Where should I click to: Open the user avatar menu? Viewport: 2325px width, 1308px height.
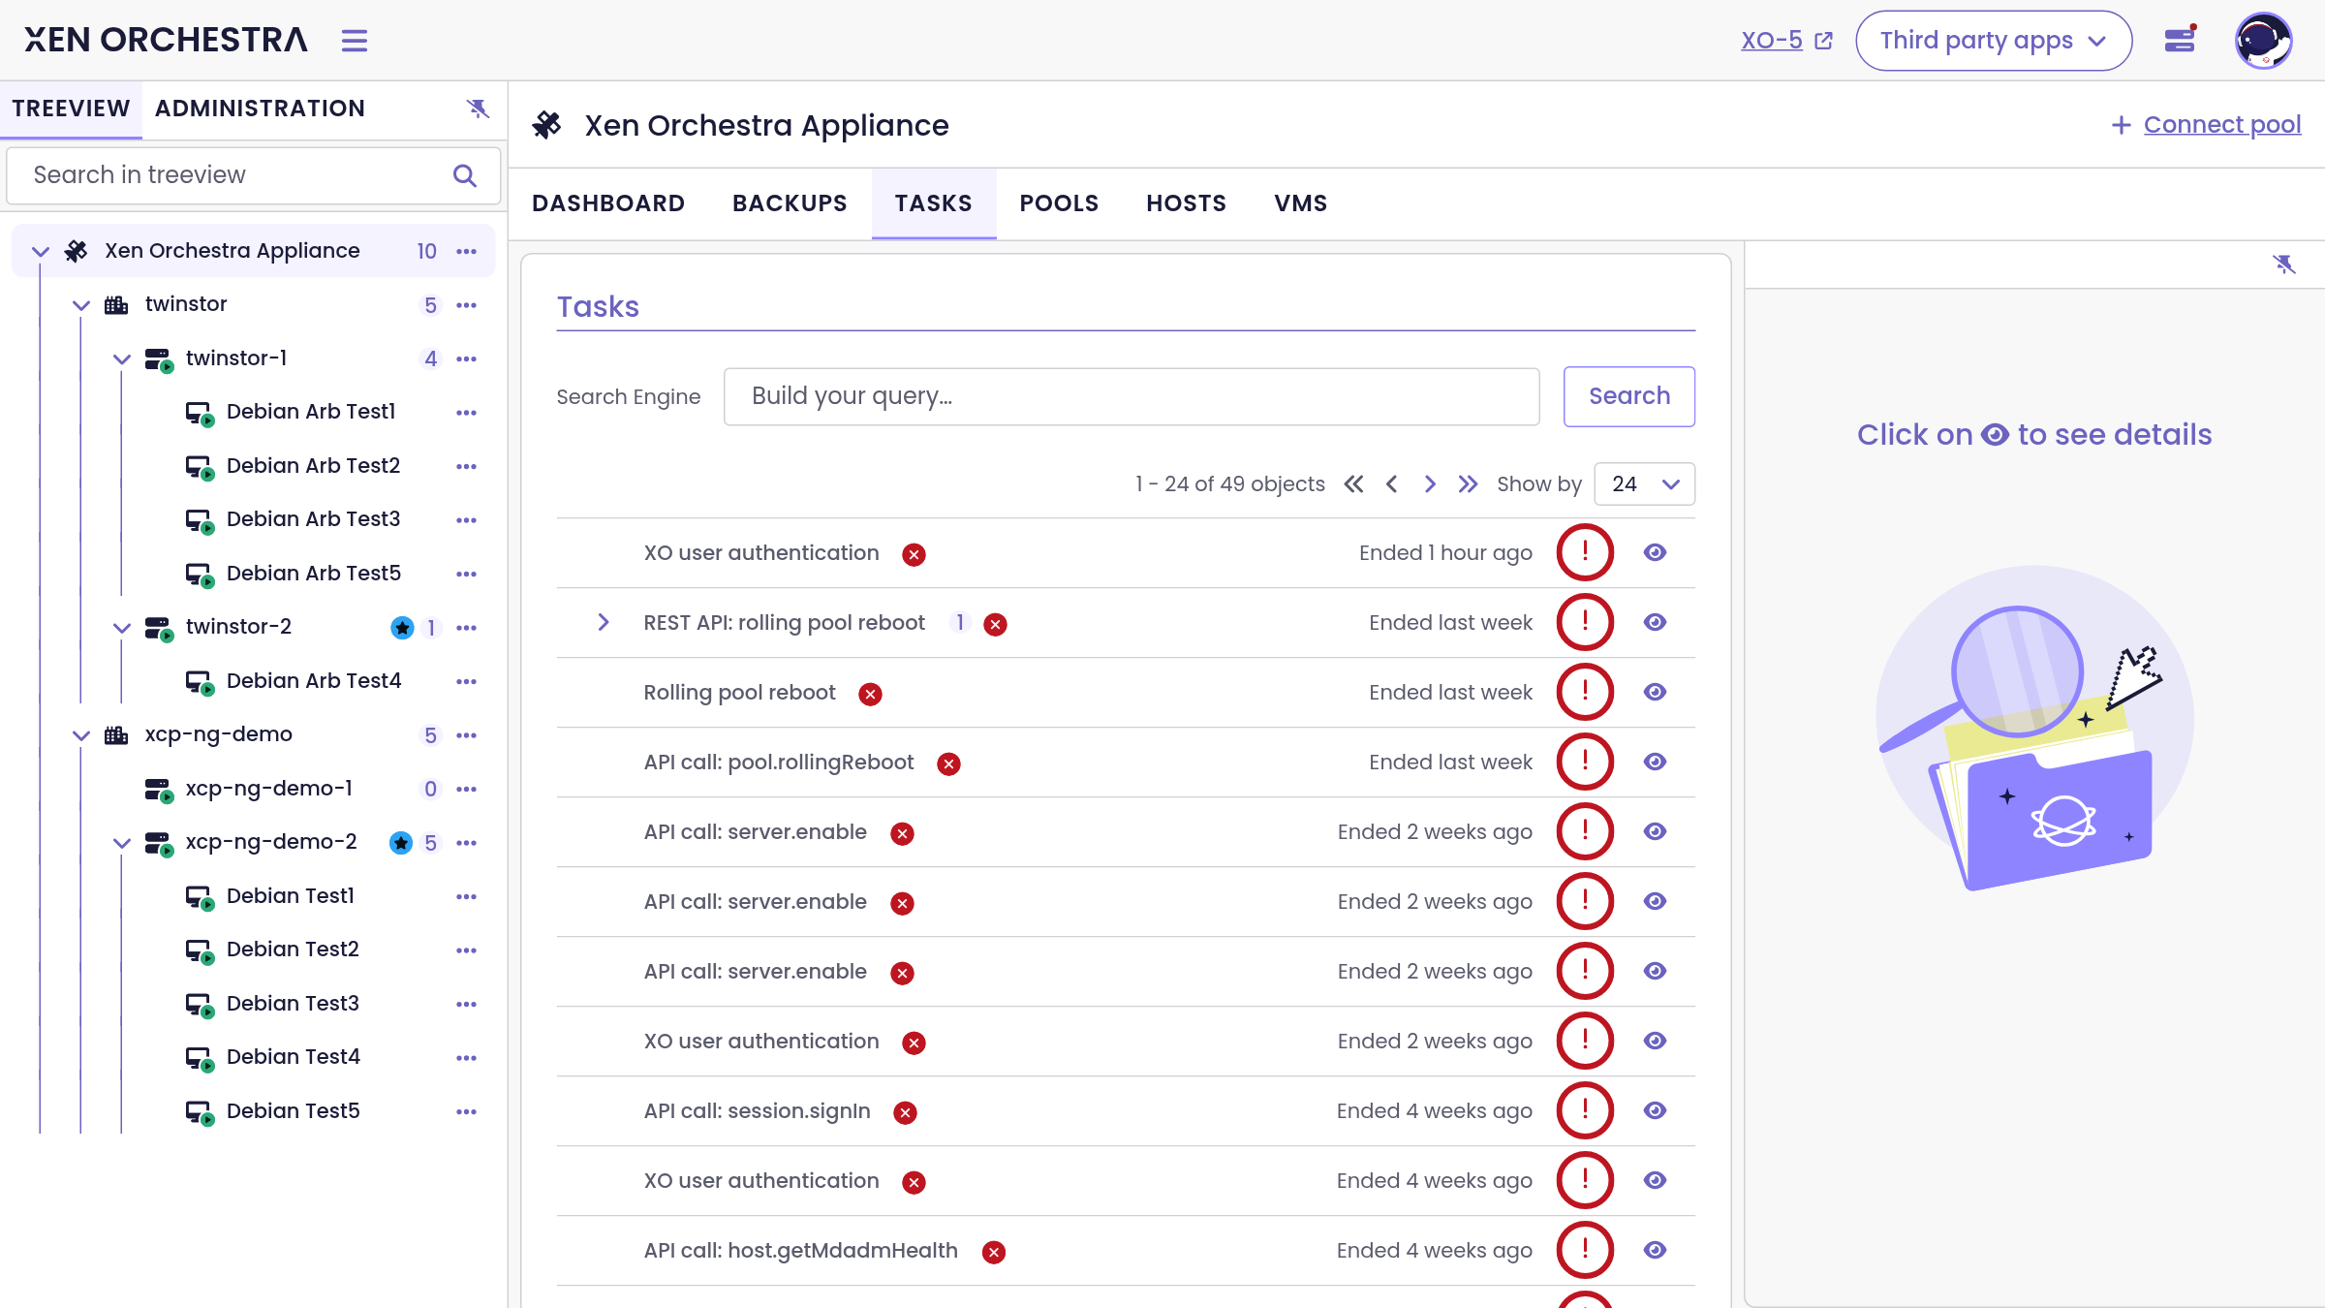point(2263,41)
